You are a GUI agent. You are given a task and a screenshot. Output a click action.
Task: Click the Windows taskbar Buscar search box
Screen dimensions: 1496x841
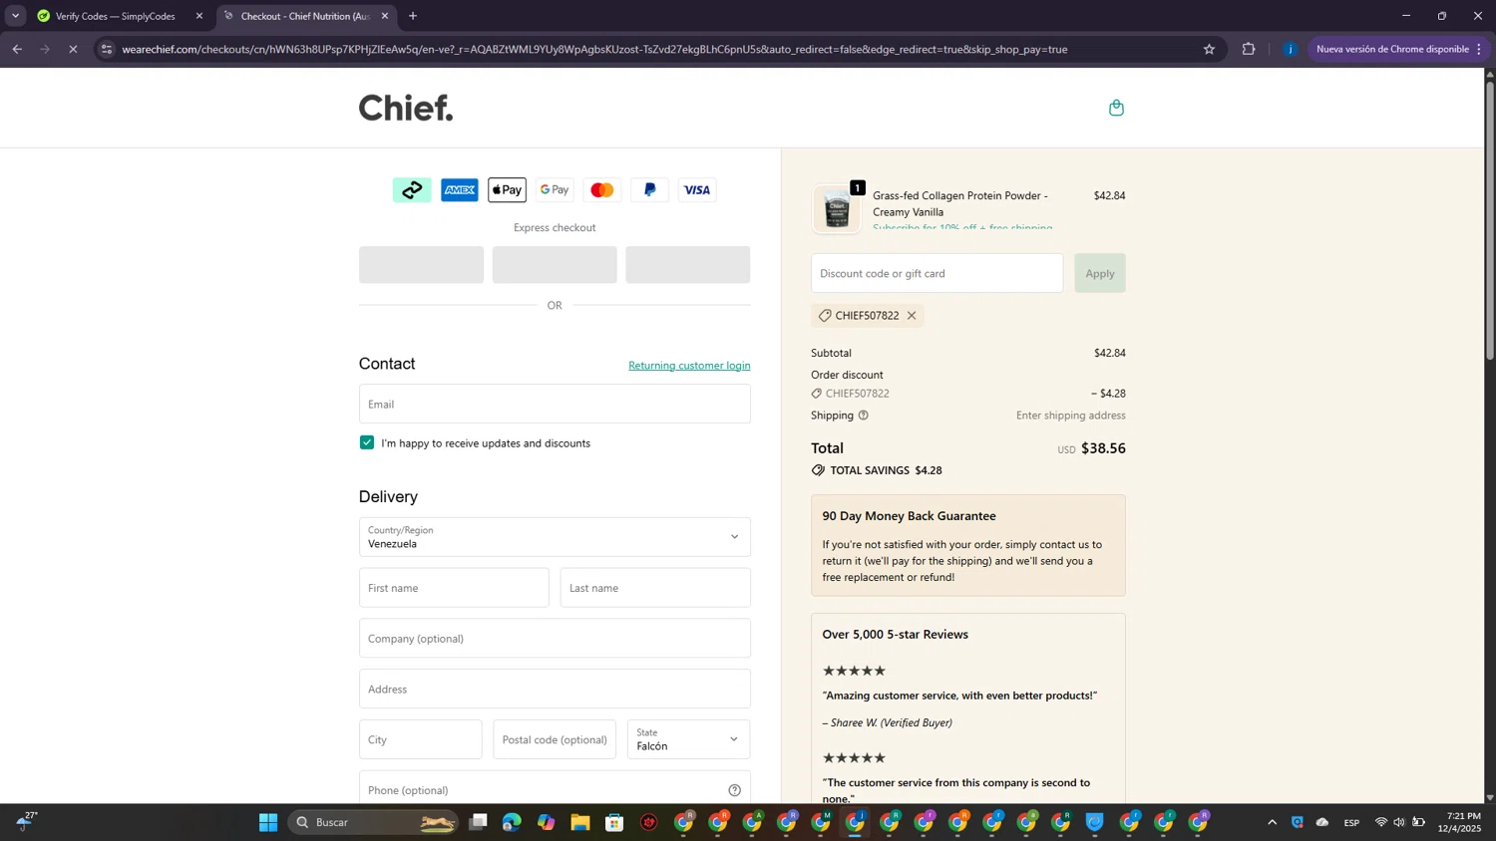point(373,822)
